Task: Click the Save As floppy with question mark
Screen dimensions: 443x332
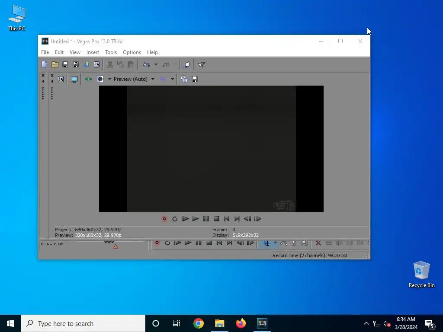Action: click(x=76, y=64)
